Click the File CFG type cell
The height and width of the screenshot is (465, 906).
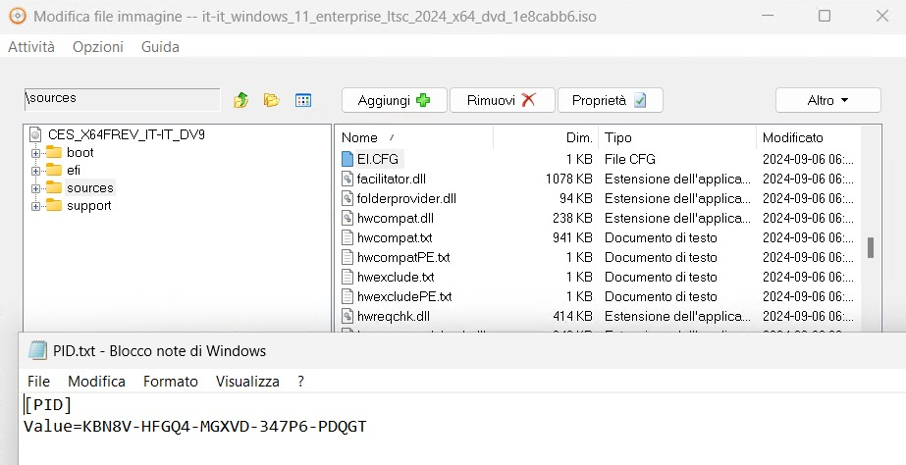[x=630, y=159]
